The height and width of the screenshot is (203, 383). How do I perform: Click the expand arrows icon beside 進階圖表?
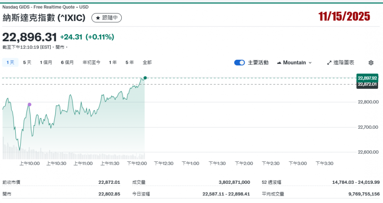[329, 63]
